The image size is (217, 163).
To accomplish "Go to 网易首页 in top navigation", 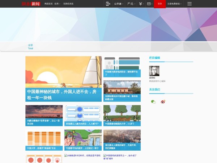I will coord(48,4).
